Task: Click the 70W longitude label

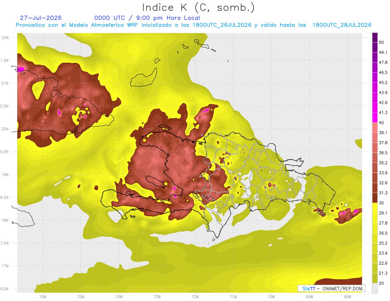Action: 271,297
